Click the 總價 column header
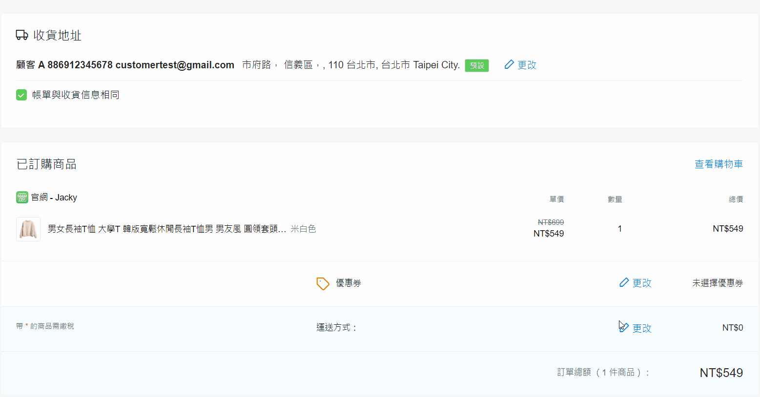 736,199
